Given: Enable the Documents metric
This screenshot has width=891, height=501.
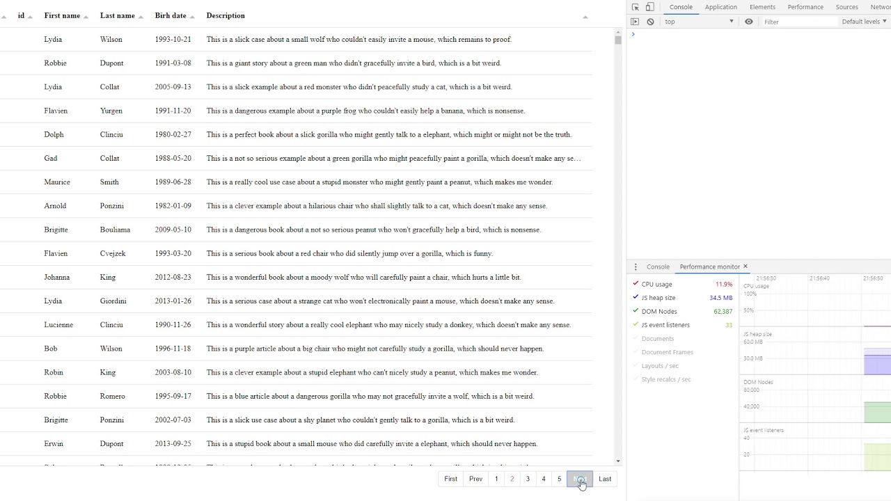Looking at the screenshot, I should tap(636, 339).
